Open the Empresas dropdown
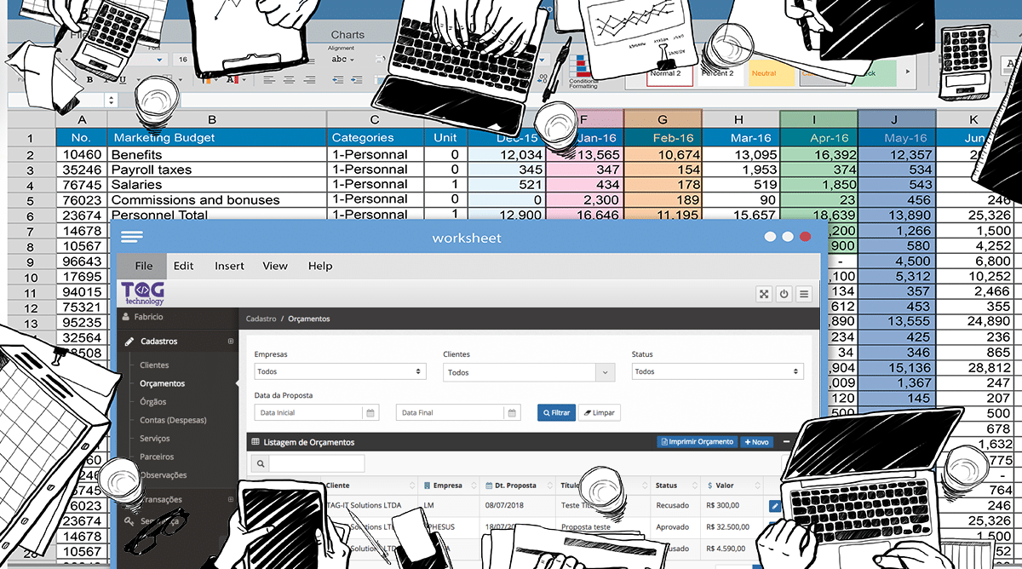1022x569 pixels. point(341,371)
